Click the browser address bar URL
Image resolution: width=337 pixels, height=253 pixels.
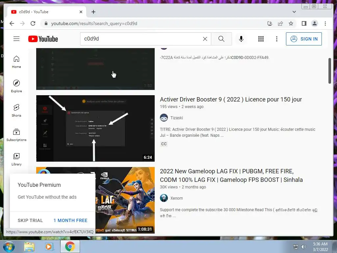(x=94, y=23)
